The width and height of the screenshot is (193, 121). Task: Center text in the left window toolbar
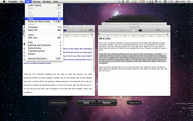click(85, 30)
